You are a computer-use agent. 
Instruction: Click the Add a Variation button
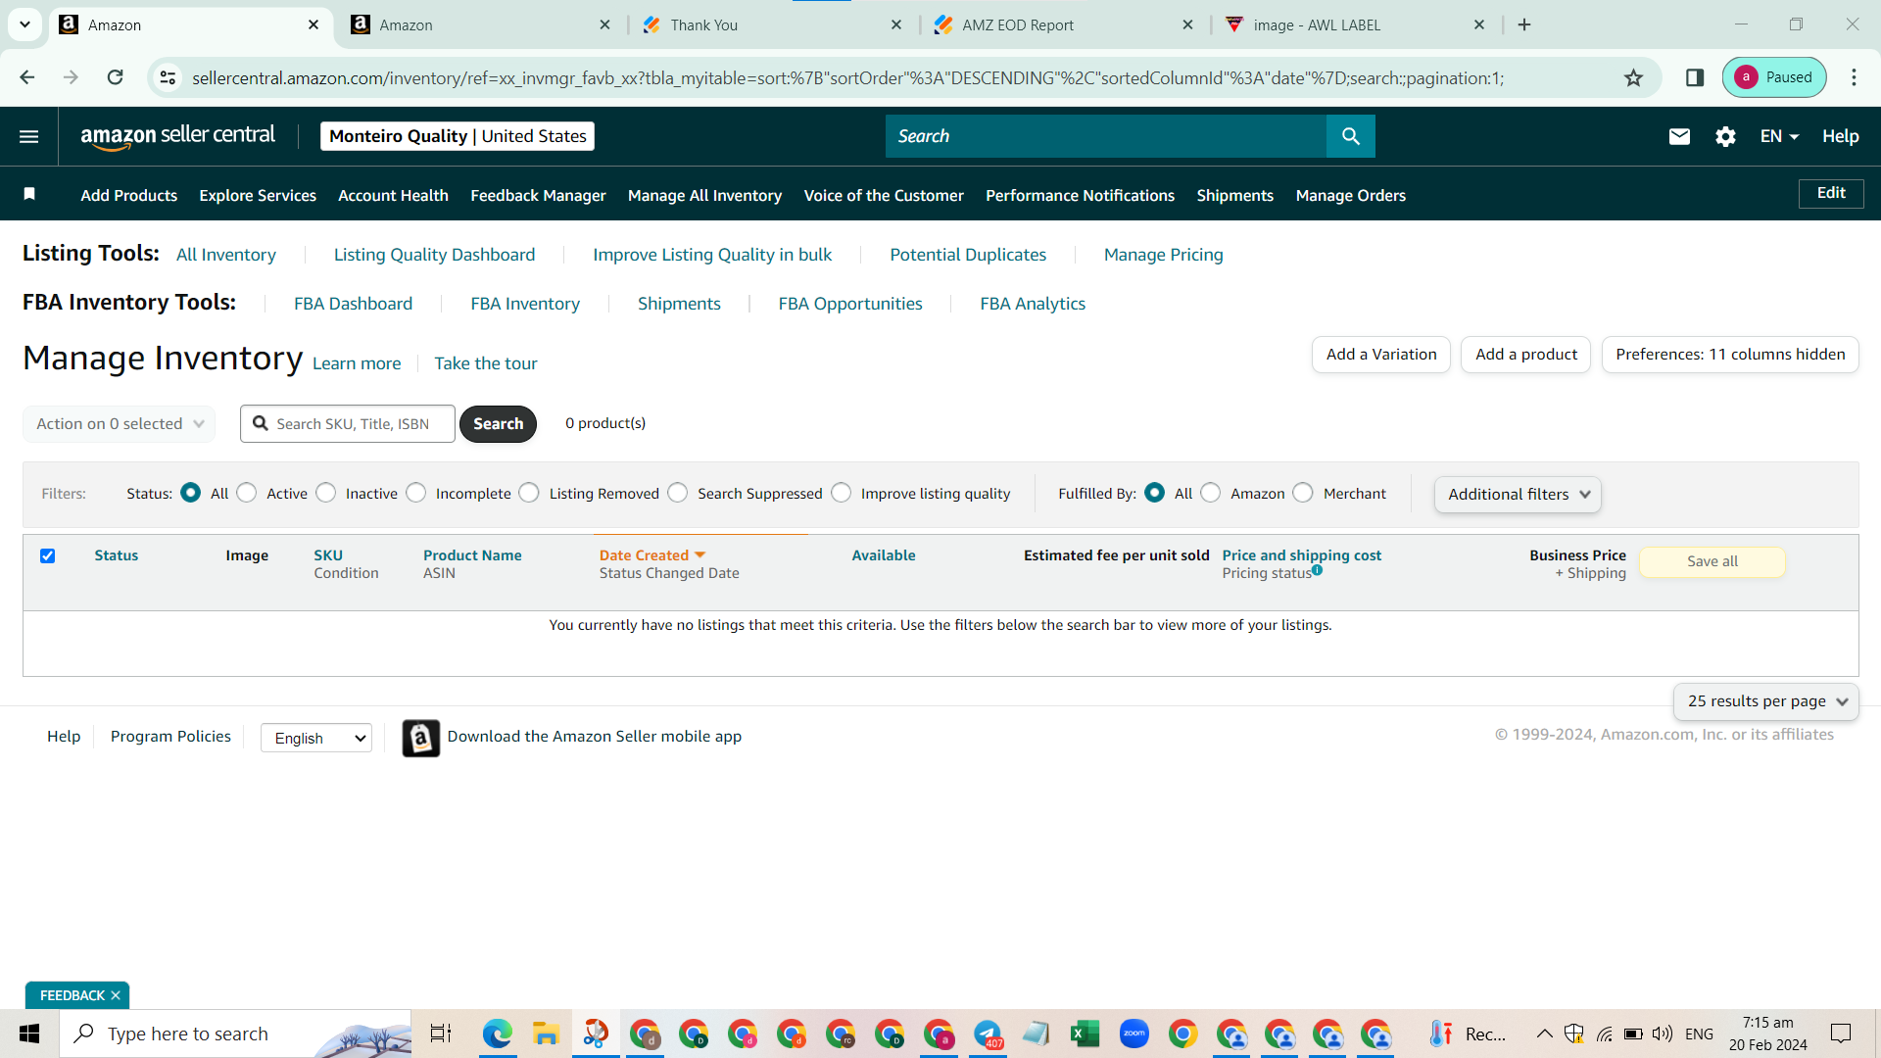[x=1381, y=355]
